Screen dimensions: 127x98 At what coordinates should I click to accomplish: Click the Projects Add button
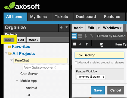point(8,40)
